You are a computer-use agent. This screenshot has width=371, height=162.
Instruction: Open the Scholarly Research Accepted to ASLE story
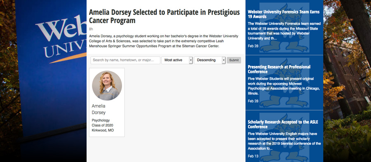(283, 124)
